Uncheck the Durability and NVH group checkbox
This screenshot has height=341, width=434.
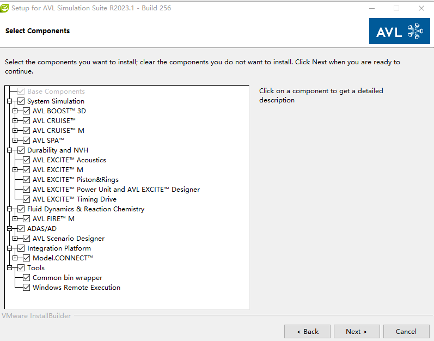pos(21,150)
